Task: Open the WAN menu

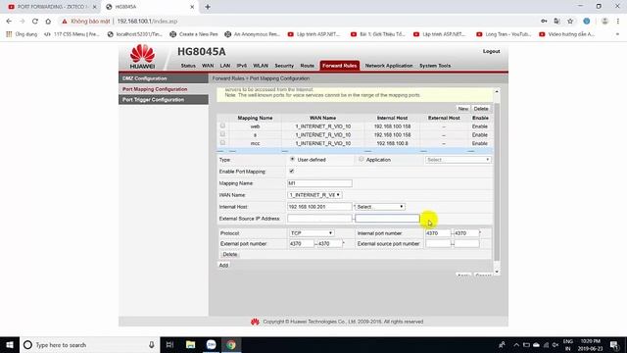Action: pos(208,66)
